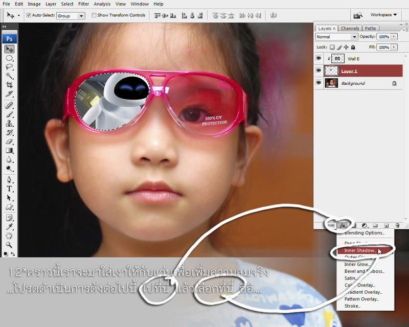Select the Magic Wand tool
This screenshot has height=327, width=409.
pyautogui.click(x=9, y=76)
